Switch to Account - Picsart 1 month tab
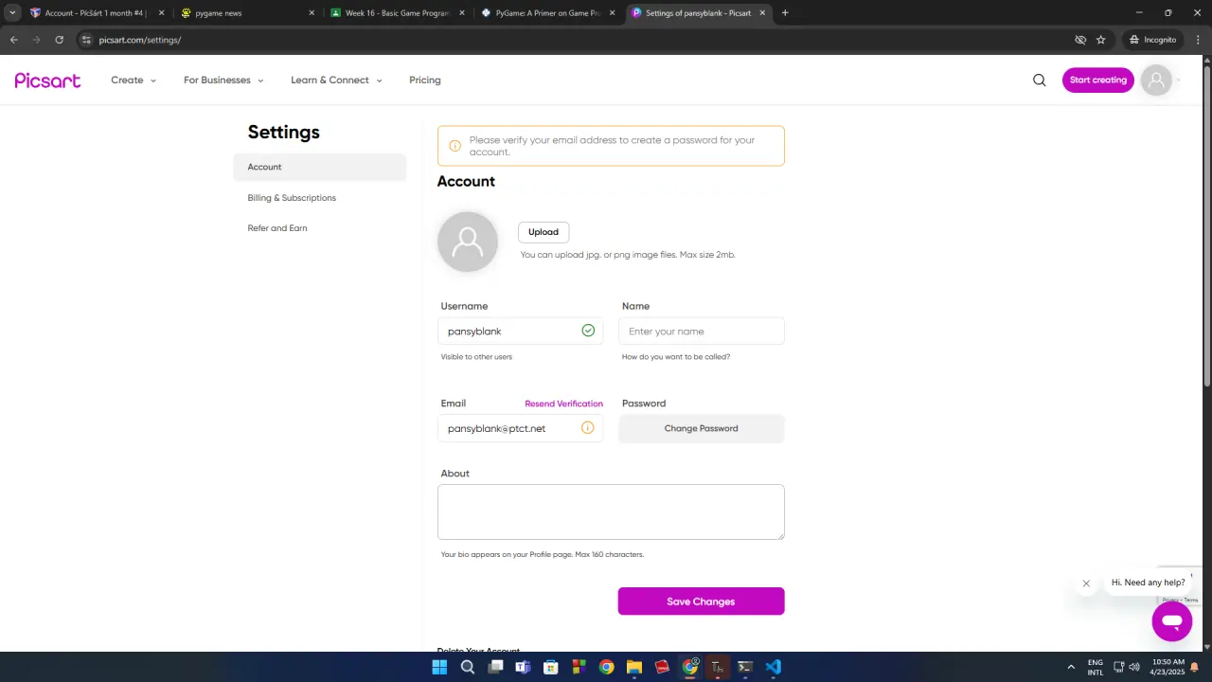The height and width of the screenshot is (682, 1212). click(x=97, y=13)
